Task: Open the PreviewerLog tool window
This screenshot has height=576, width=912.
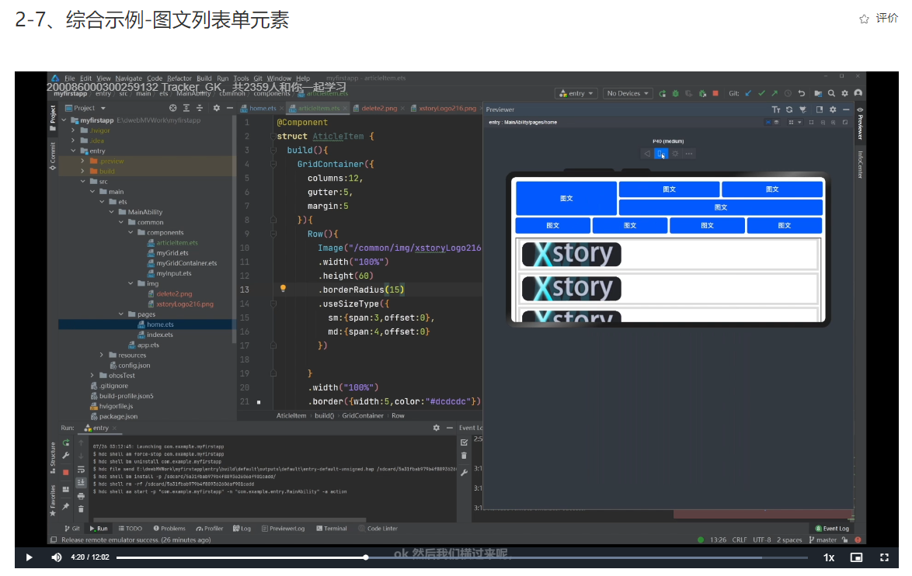Action: (x=284, y=529)
